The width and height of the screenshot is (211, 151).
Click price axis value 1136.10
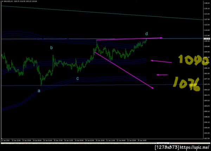207,8
